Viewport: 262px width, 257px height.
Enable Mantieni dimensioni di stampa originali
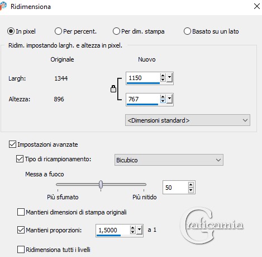point(21,212)
